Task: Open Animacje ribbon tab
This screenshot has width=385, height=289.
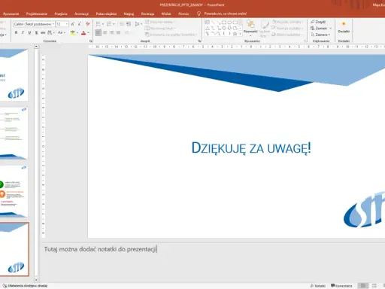Action: [x=81, y=14]
